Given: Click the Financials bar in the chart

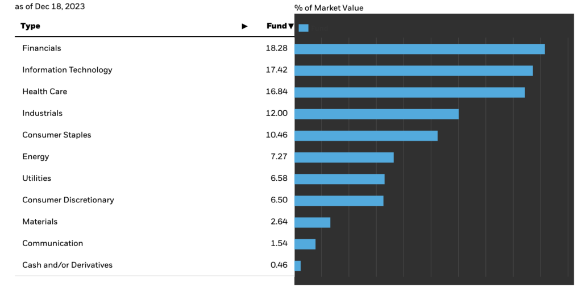Looking at the screenshot, I should [419, 49].
